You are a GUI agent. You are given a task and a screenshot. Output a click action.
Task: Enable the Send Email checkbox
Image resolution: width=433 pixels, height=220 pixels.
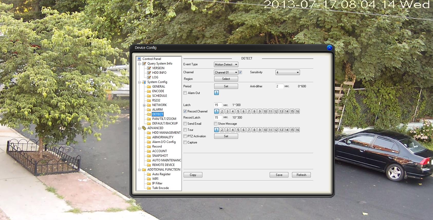point(185,124)
